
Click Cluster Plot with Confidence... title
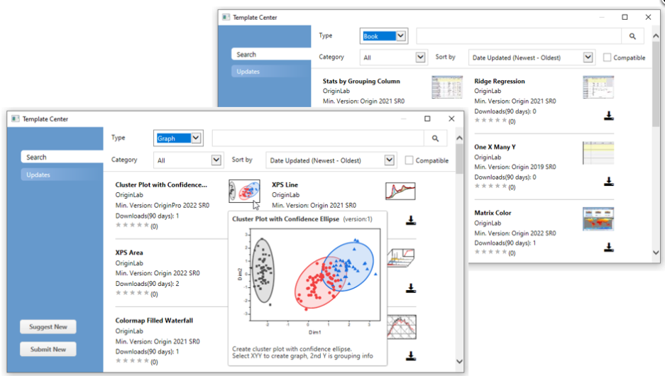pyautogui.click(x=161, y=185)
